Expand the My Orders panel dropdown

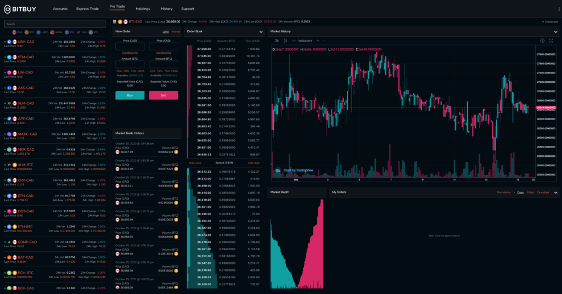(556, 193)
